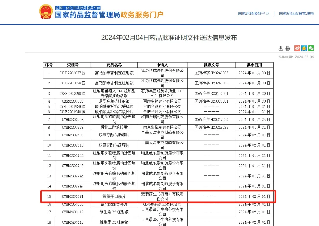Share via WeChat icon
319x226 pixels.
click(x=311, y=48)
